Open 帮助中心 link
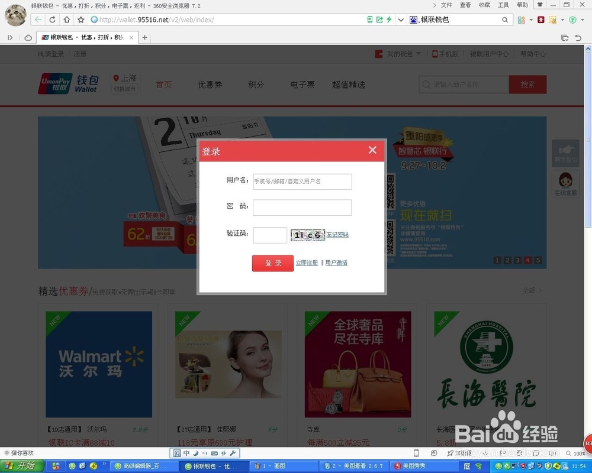The width and height of the screenshot is (592, 473). [533, 54]
